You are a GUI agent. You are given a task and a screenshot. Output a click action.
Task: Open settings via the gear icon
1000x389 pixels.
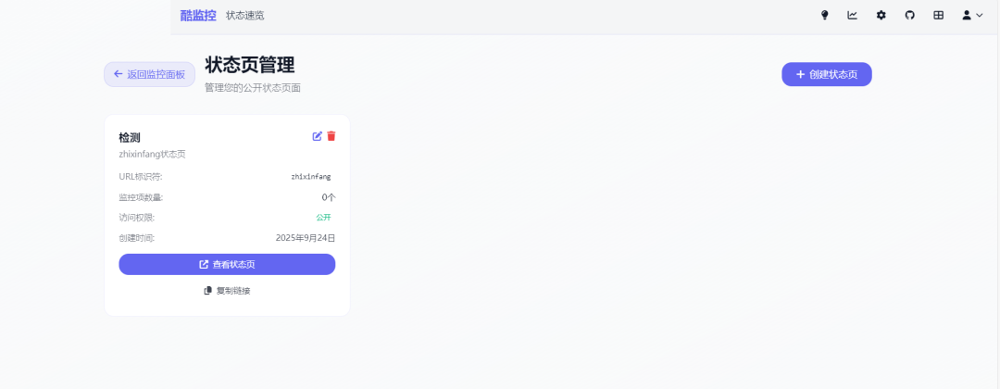(x=881, y=16)
